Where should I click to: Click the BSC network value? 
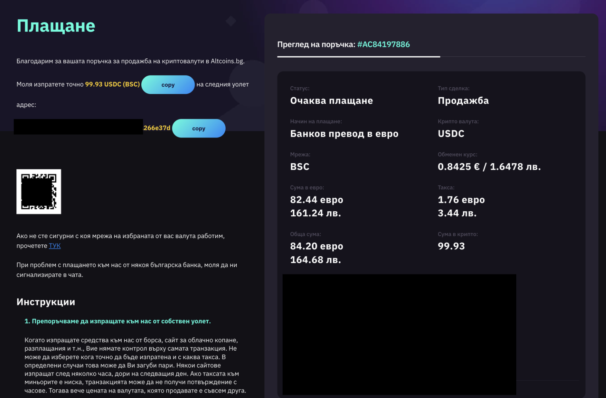299,166
